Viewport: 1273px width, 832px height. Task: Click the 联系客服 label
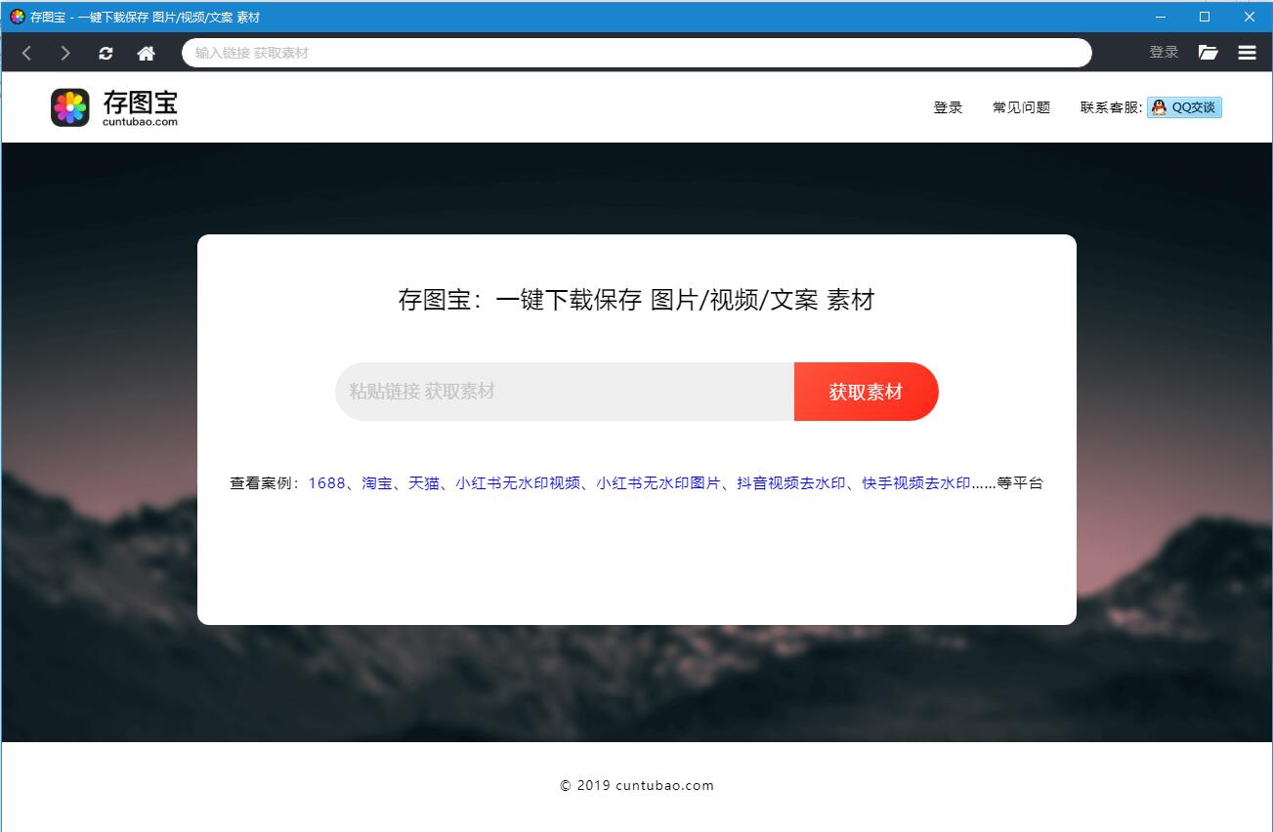pos(1111,107)
